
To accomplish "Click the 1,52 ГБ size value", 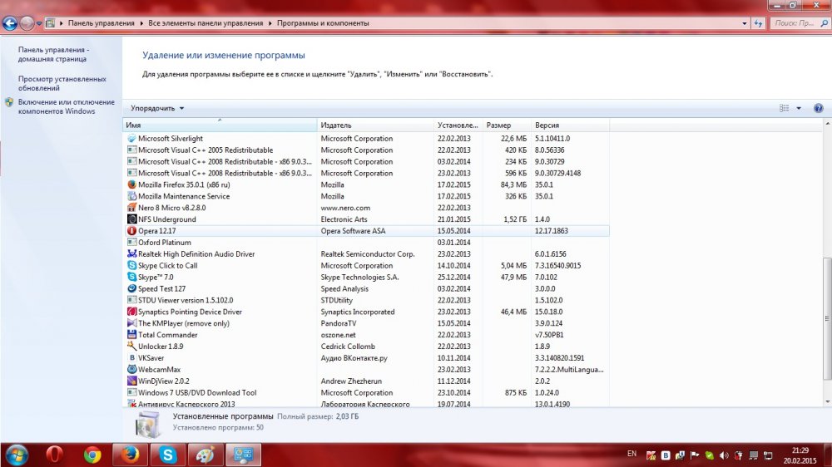I will coord(515,219).
